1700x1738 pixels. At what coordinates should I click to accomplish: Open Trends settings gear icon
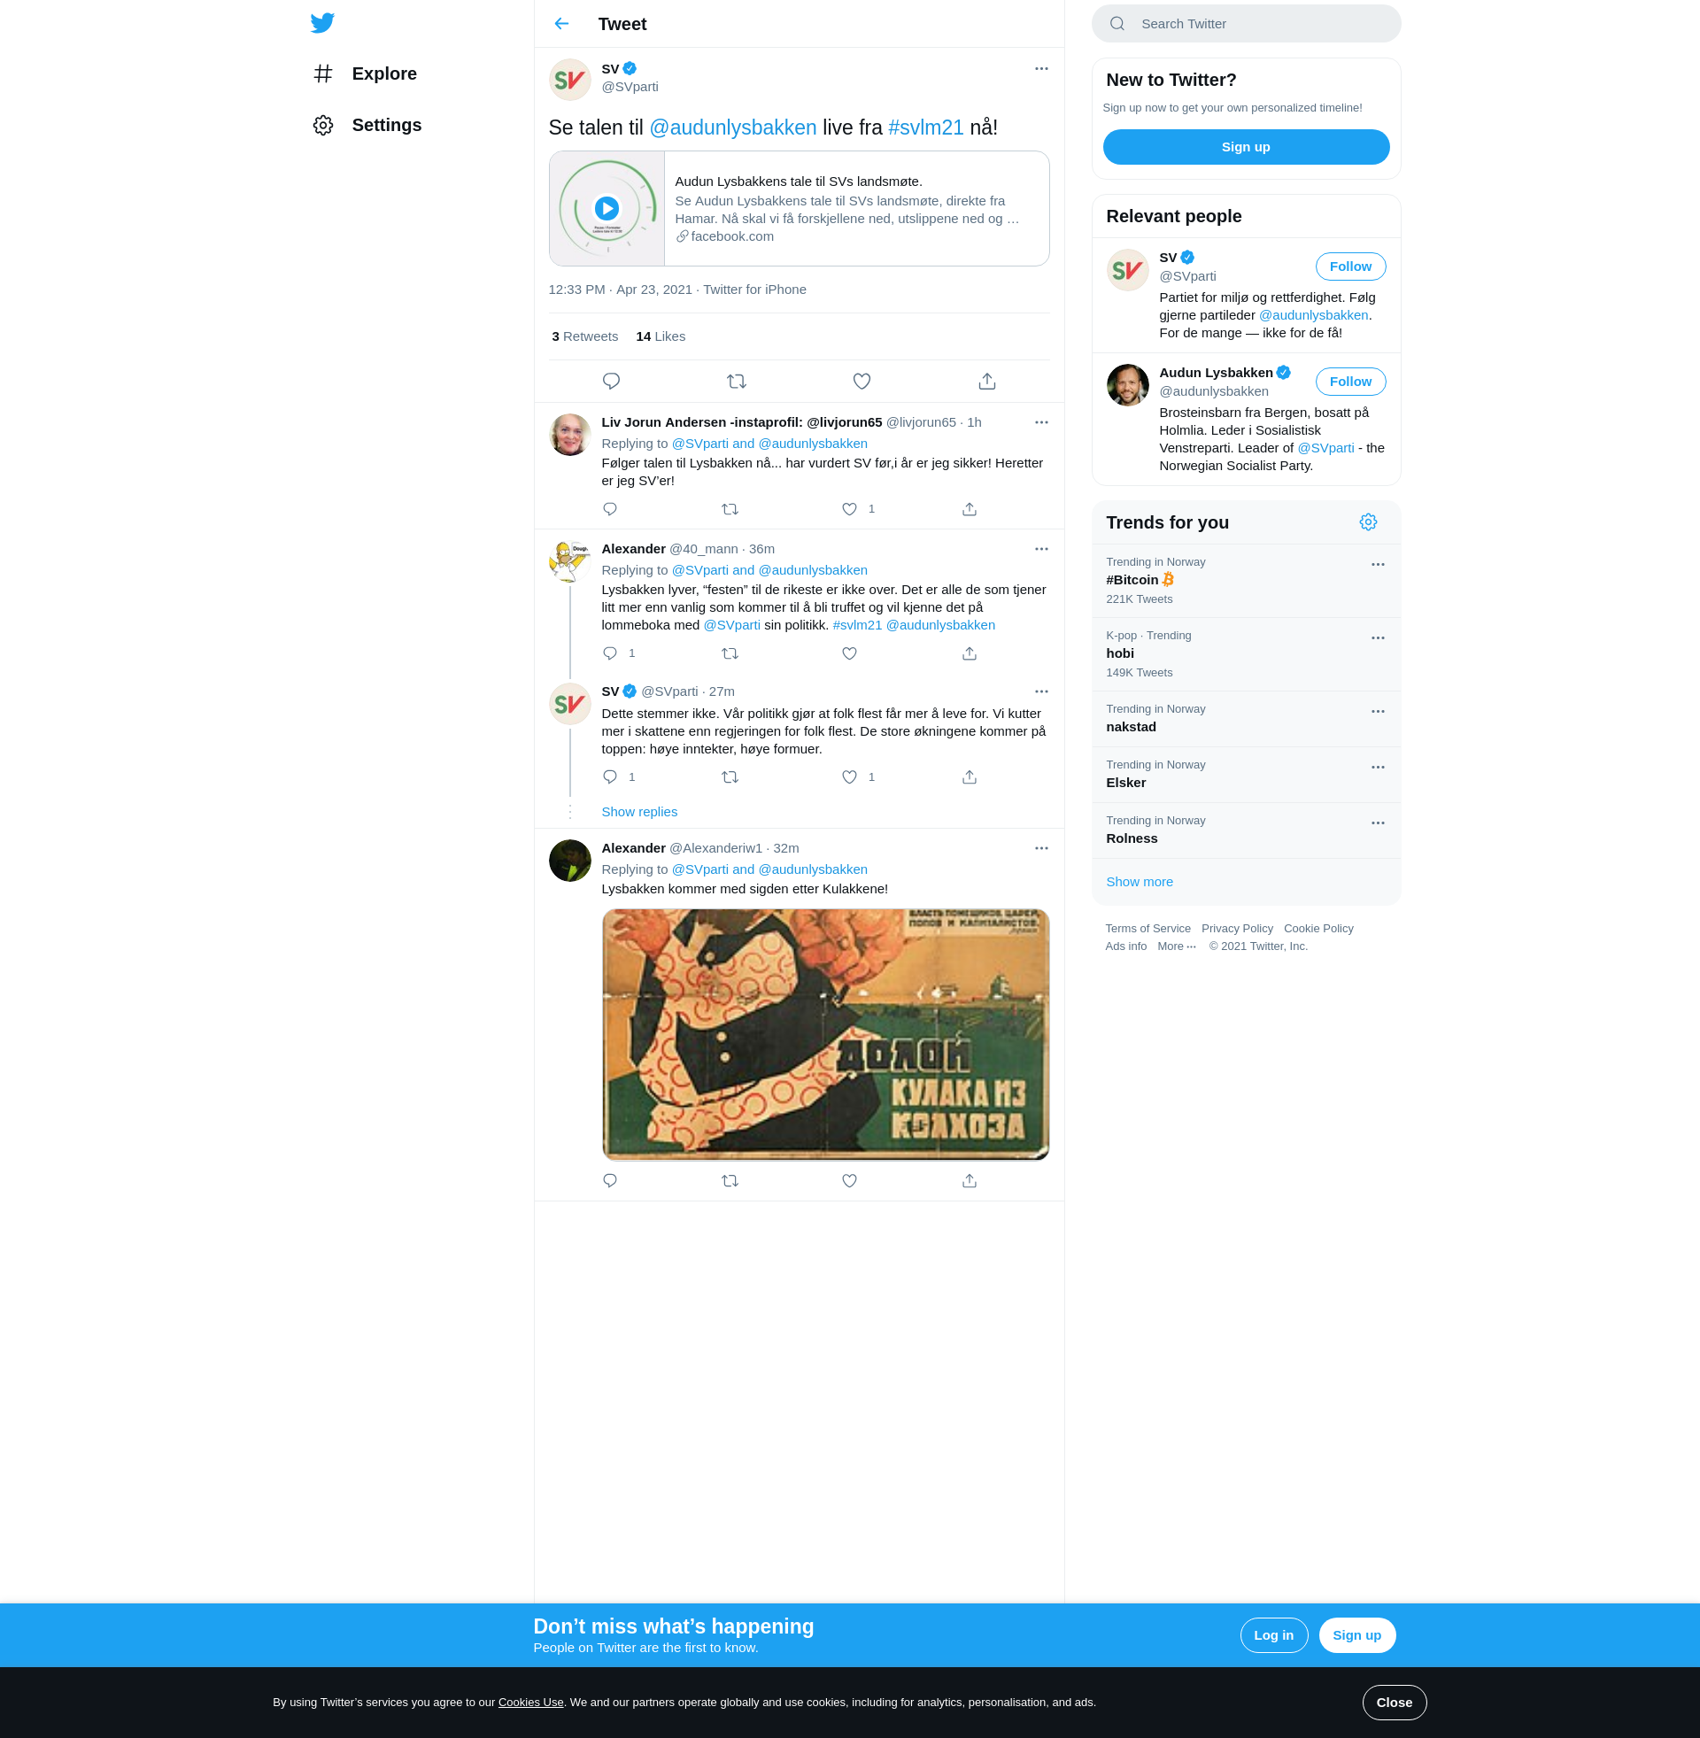pos(1368,522)
